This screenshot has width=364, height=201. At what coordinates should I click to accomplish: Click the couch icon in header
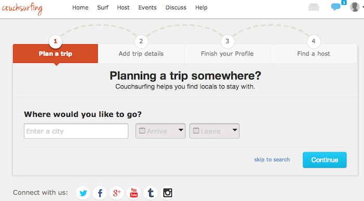click(x=314, y=7)
